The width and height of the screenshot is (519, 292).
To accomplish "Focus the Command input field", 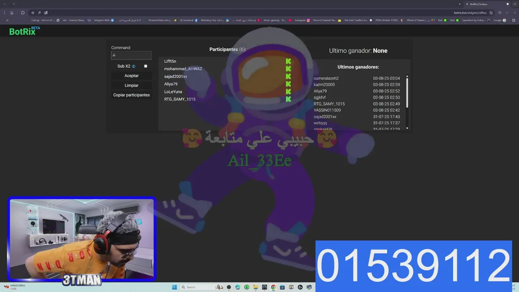I will click(x=131, y=55).
